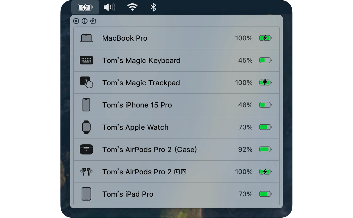Image resolution: width=353 pixels, height=218 pixels.
Task: Click the Magic Trackpad device icon
Action: click(86, 82)
